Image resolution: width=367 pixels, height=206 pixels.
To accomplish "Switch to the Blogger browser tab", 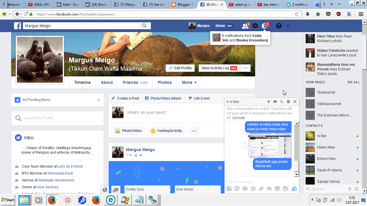I will click(183, 5).
